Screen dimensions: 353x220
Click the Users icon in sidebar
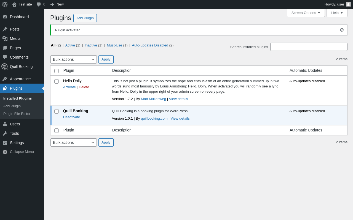point(5,124)
